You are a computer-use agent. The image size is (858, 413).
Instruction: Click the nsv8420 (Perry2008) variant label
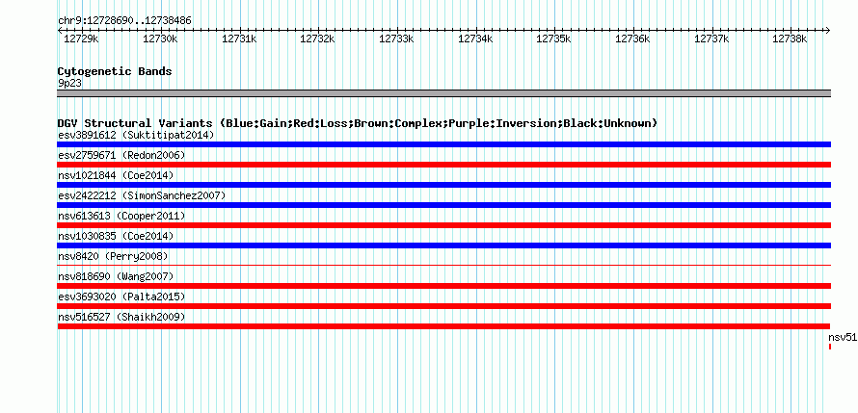click(113, 256)
